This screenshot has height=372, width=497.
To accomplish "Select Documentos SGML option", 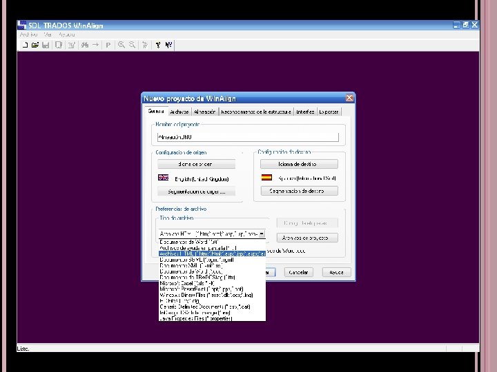I will click(x=212, y=260).
